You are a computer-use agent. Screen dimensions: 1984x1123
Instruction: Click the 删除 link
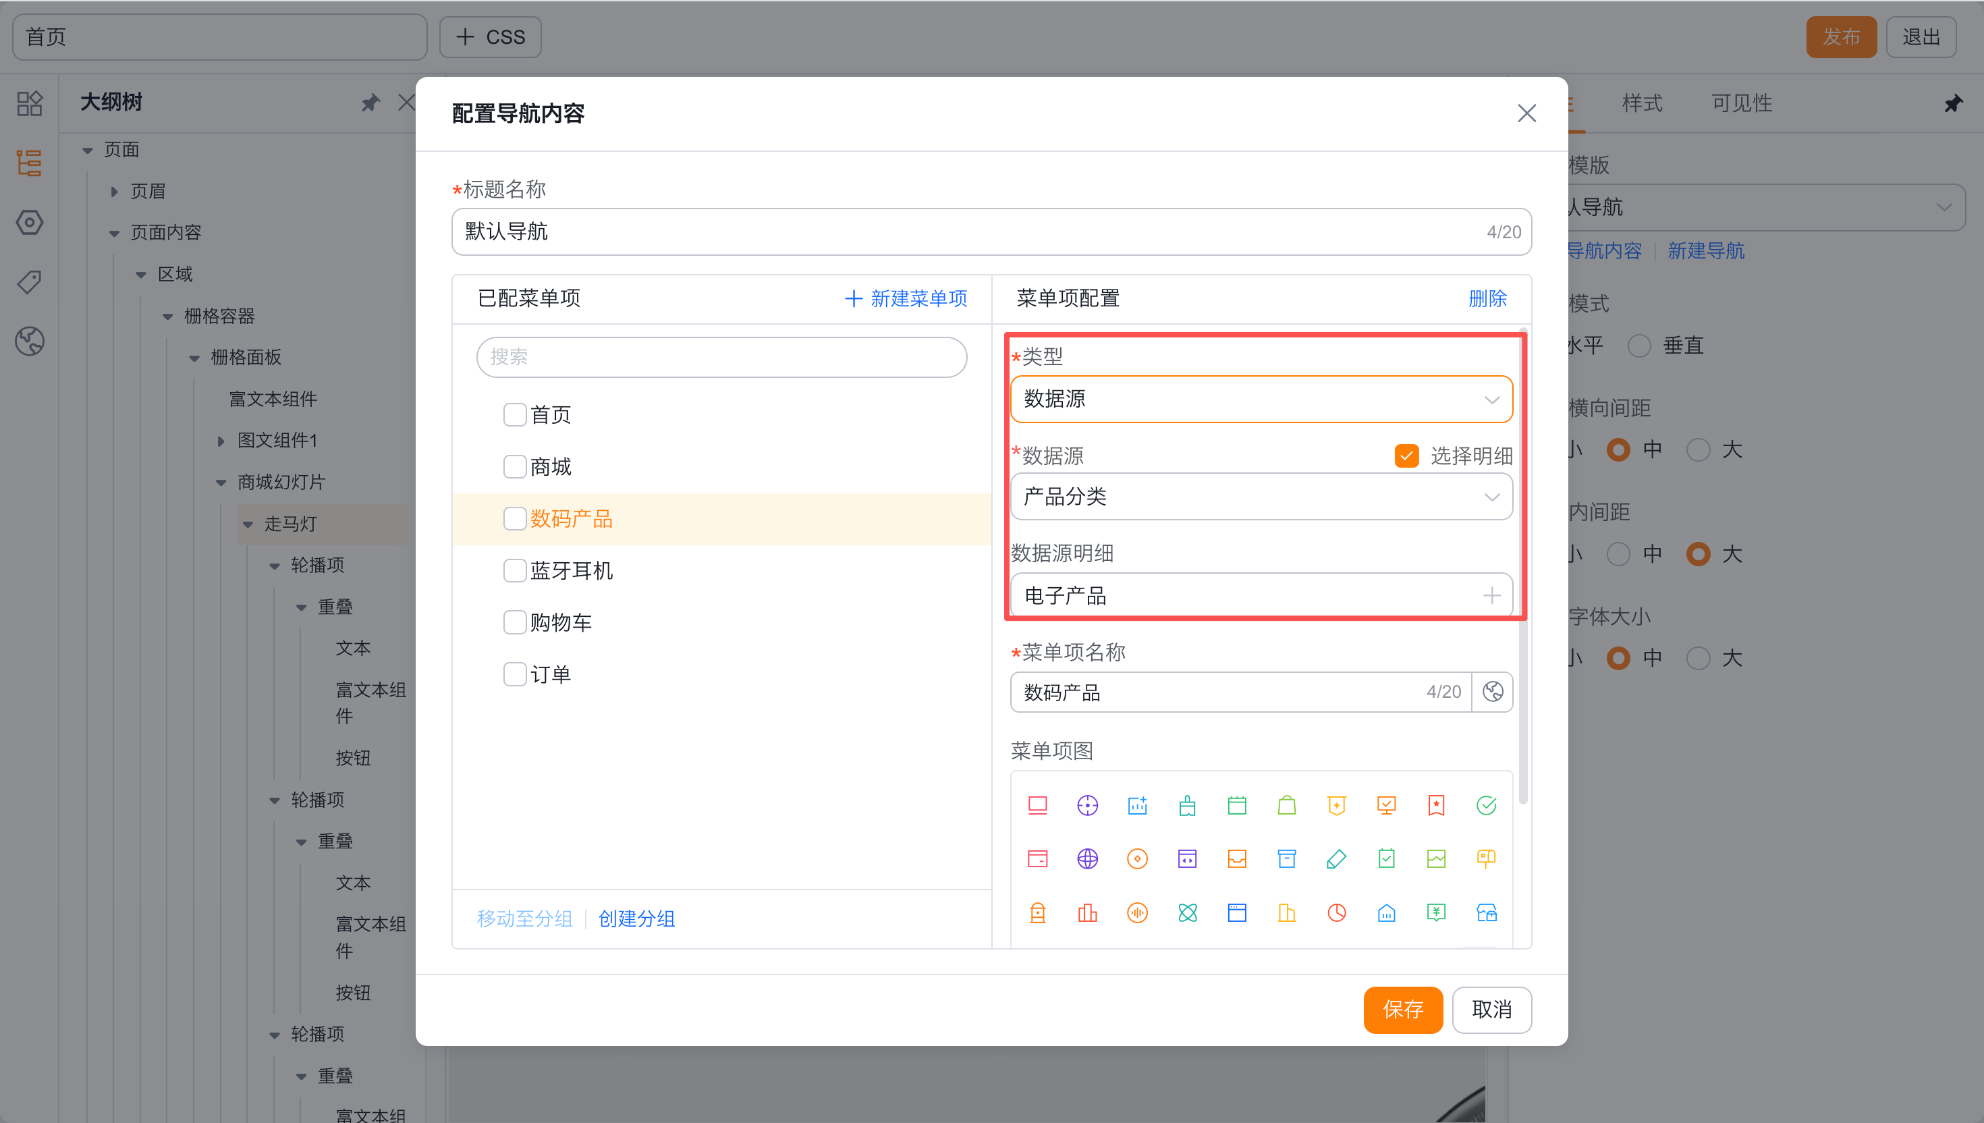[x=1487, y=298]
